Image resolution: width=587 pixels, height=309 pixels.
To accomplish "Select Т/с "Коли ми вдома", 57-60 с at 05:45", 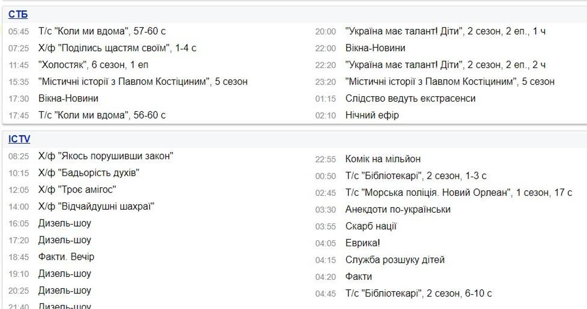I will pos(102,31).
